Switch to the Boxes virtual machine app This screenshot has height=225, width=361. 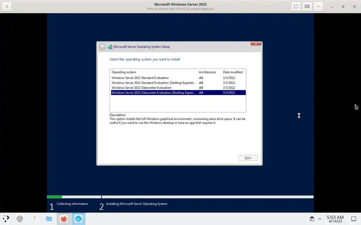78,219
